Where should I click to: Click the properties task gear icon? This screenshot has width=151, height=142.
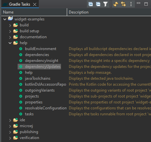click(21, 102)
